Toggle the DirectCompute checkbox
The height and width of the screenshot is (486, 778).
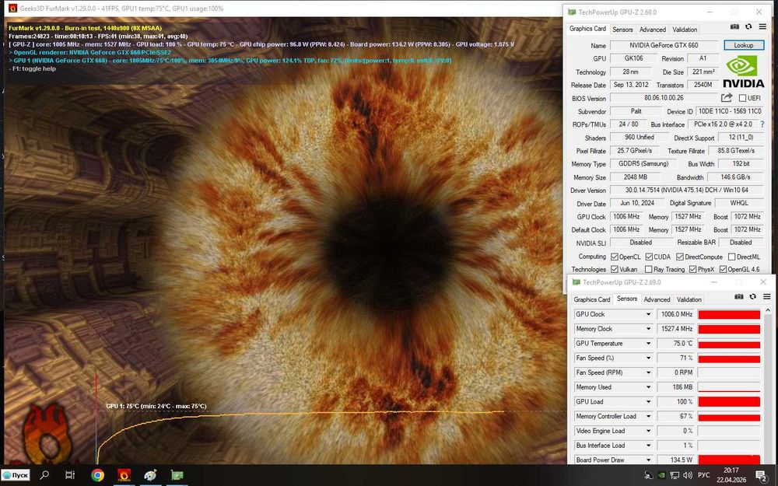[x=680, y=257]
